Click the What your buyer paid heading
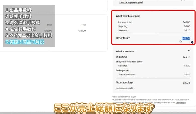Image resolution: width=196 pixels, height=114 pixels. [x=128, y=16]
